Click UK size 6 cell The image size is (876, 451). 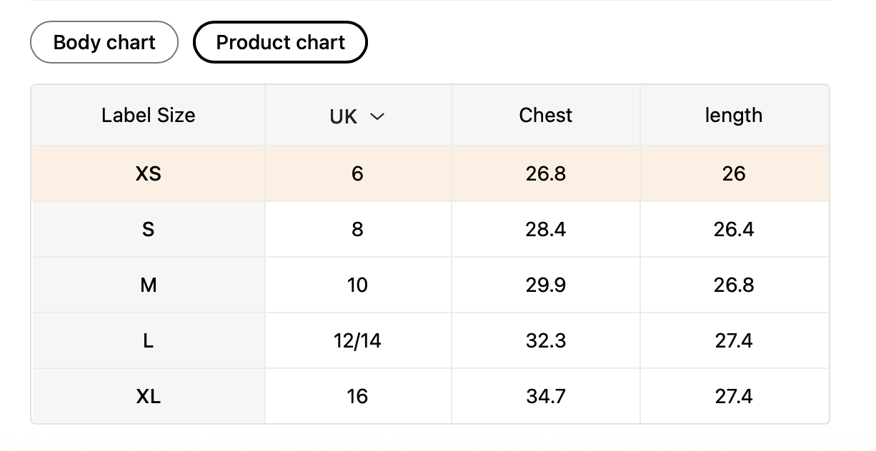click(357, 173)
